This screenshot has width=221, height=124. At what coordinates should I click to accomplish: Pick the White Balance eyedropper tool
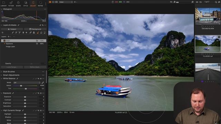43,83
